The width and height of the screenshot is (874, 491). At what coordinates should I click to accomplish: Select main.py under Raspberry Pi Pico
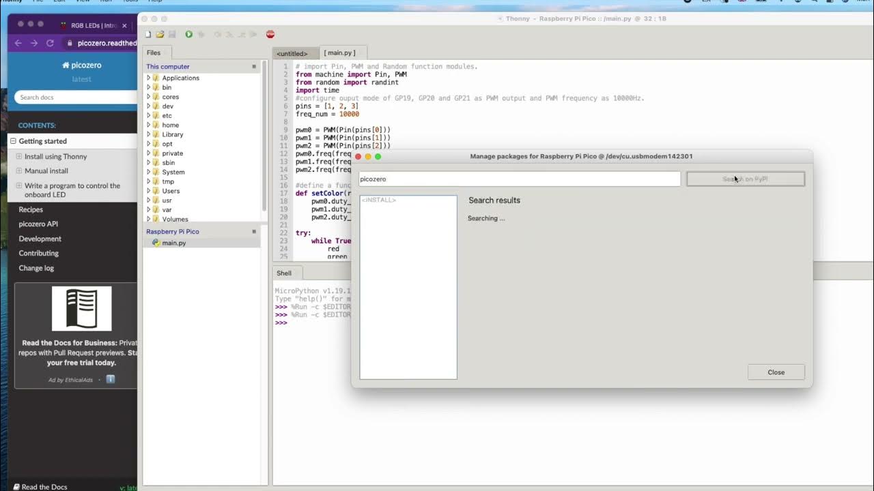pos(201,243)
